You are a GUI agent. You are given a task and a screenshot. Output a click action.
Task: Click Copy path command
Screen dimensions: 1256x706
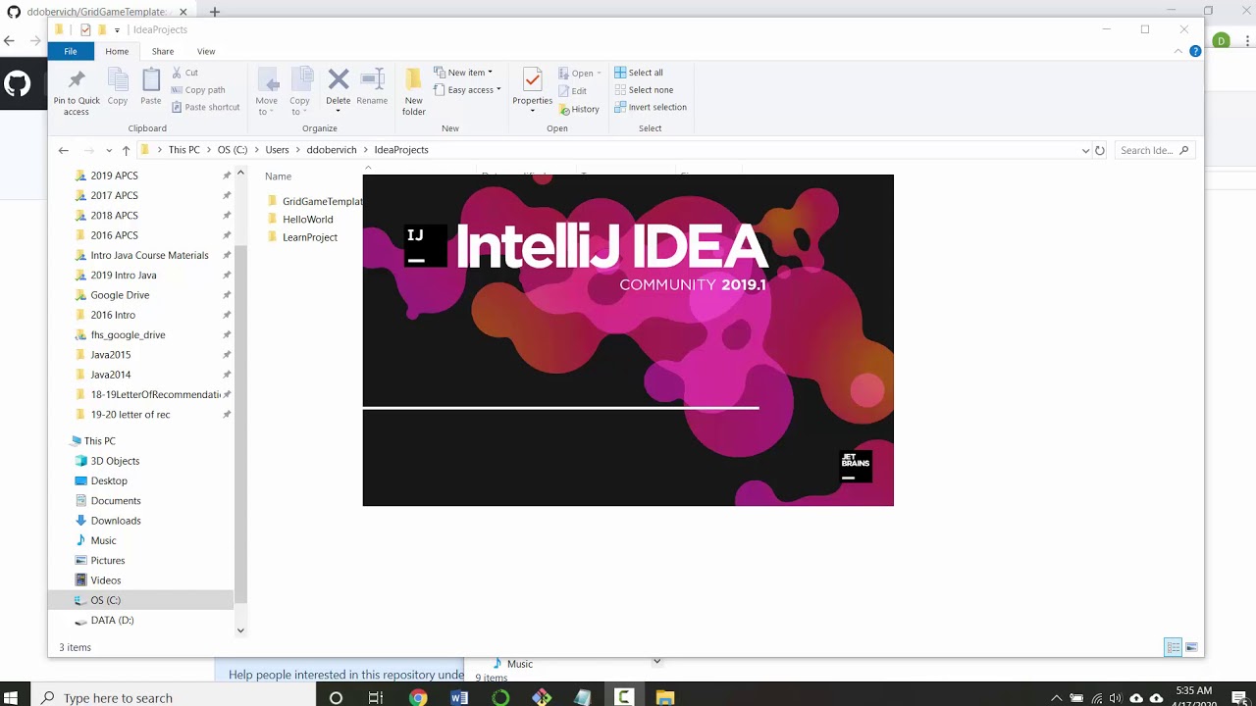(198, 90)
